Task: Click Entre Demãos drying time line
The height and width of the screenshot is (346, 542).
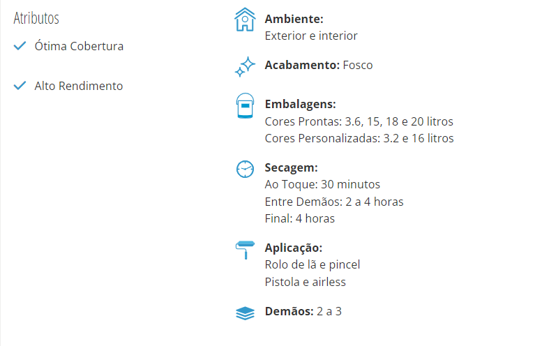Action: coord(334,202)
